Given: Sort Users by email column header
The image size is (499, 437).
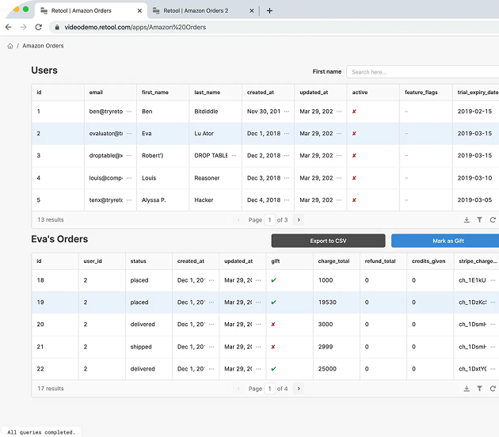Looking at the screenshot, I should tap(96, 93).
